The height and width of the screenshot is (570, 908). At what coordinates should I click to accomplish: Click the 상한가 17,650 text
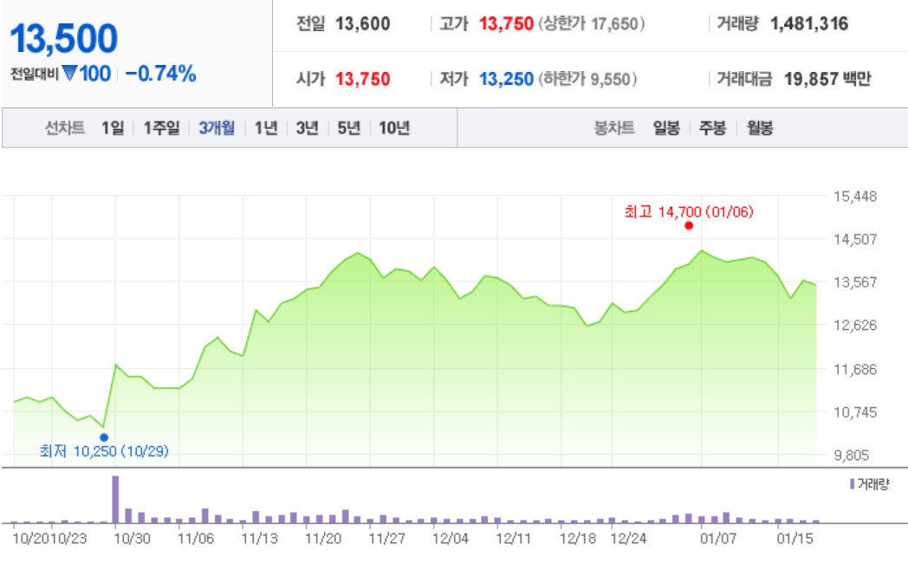[x=592, y=23]
